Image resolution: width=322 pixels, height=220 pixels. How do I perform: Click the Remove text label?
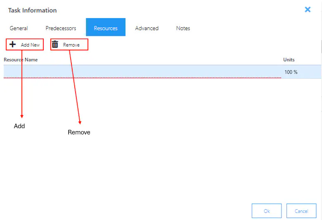[71, 45]
